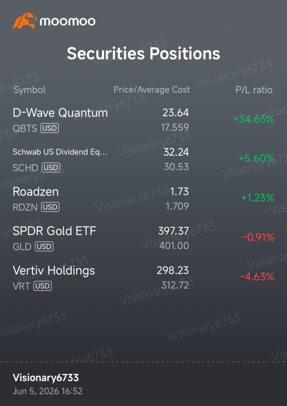Image resolution: width=287 pixels, height=406 pixels.
Task: Select the Symbol column header
Action: 29,90
